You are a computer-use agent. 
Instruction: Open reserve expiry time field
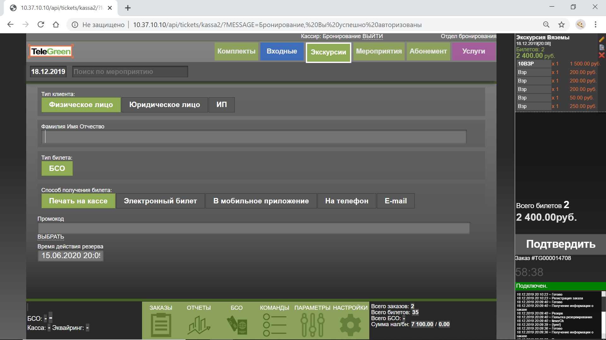[71, 256]
